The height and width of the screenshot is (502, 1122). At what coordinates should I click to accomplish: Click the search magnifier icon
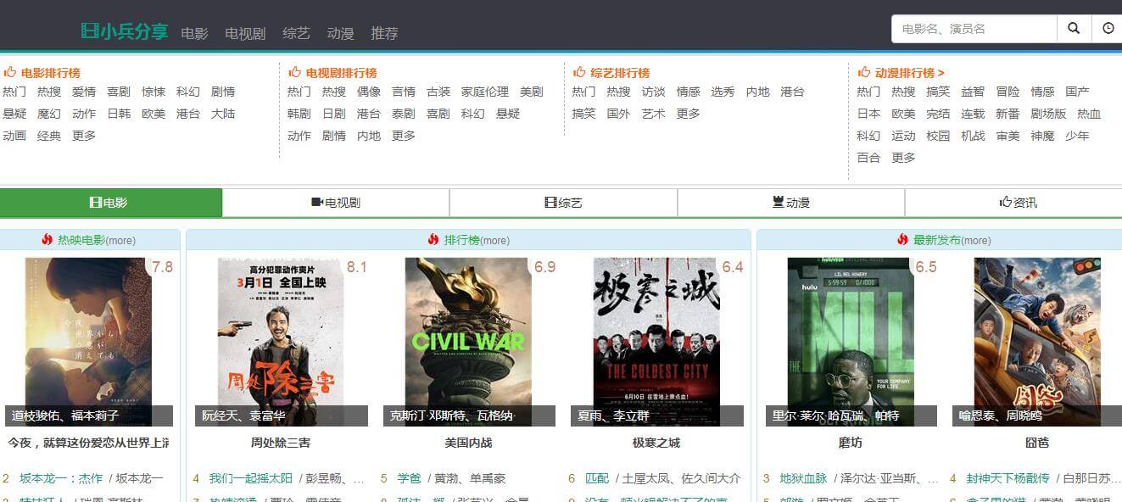(1074, 29)
